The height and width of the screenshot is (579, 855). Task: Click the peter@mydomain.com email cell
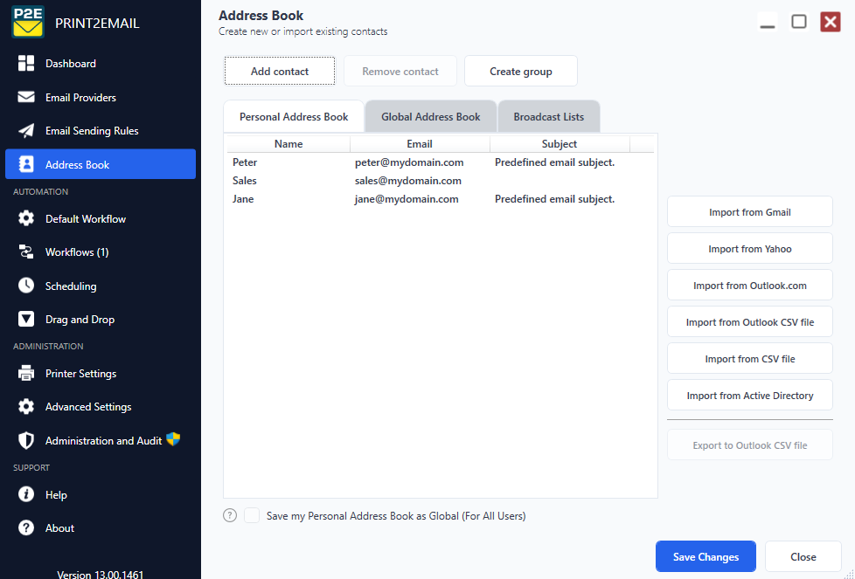(409, 162)
